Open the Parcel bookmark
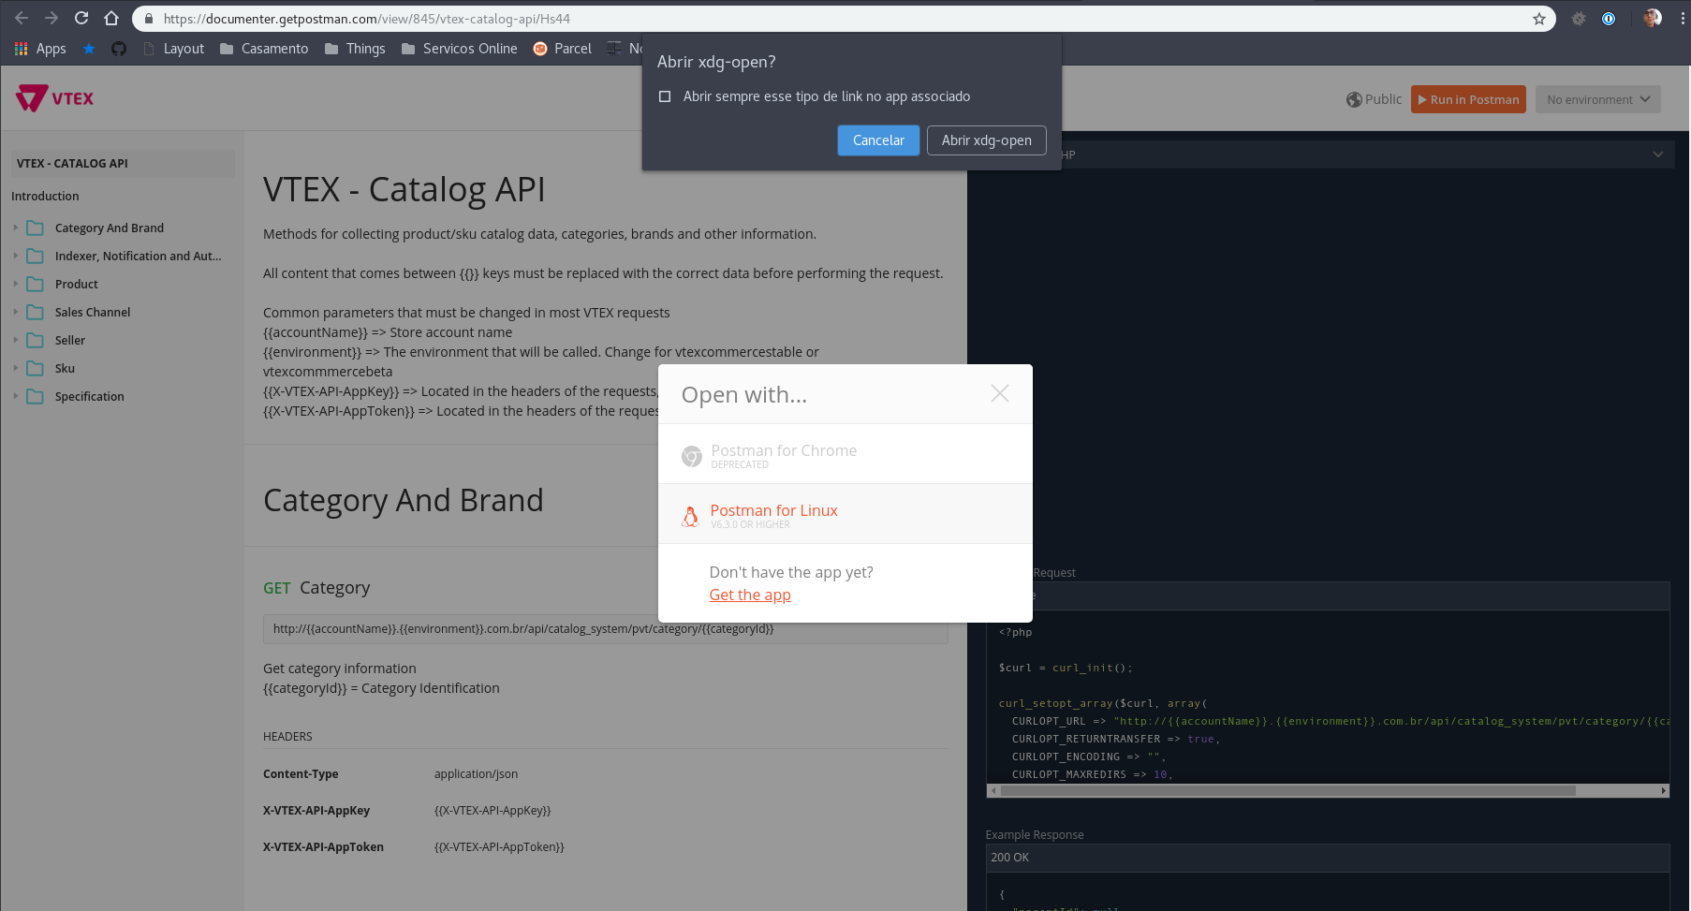Image resolution: width=1691 pixels, height=911 pixels. (x=563, y=49)
